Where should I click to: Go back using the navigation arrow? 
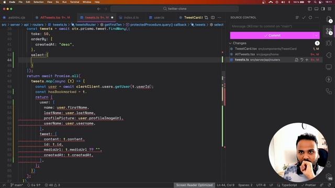(x=99, y=9)
